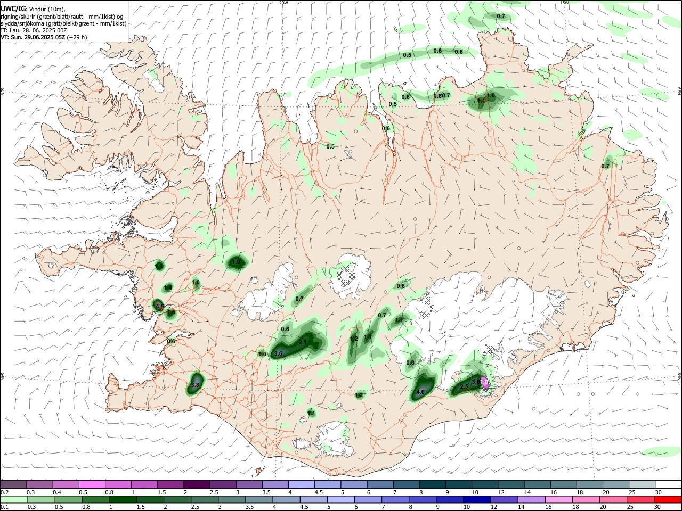Select the palest green swatch starting the rain legend
682x511 pixels.
pyautogui.click(x=14, y=499)
